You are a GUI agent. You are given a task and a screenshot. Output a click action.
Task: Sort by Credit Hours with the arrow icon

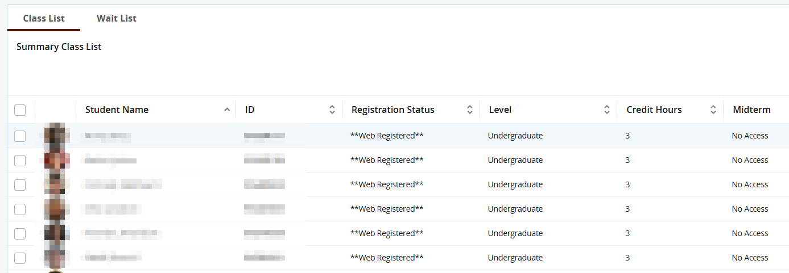coord(713,110)
